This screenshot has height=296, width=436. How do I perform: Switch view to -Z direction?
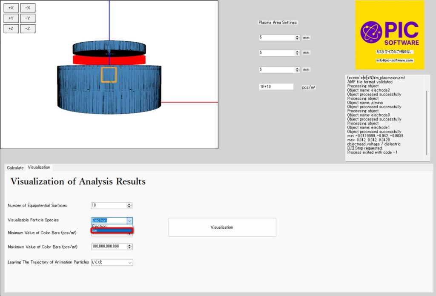(x=28, y=29)
